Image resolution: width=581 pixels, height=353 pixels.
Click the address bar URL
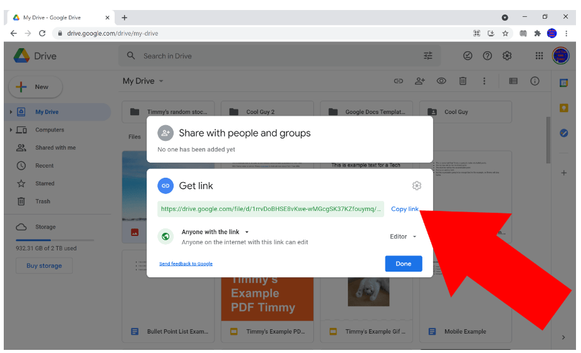coord(113,33)
